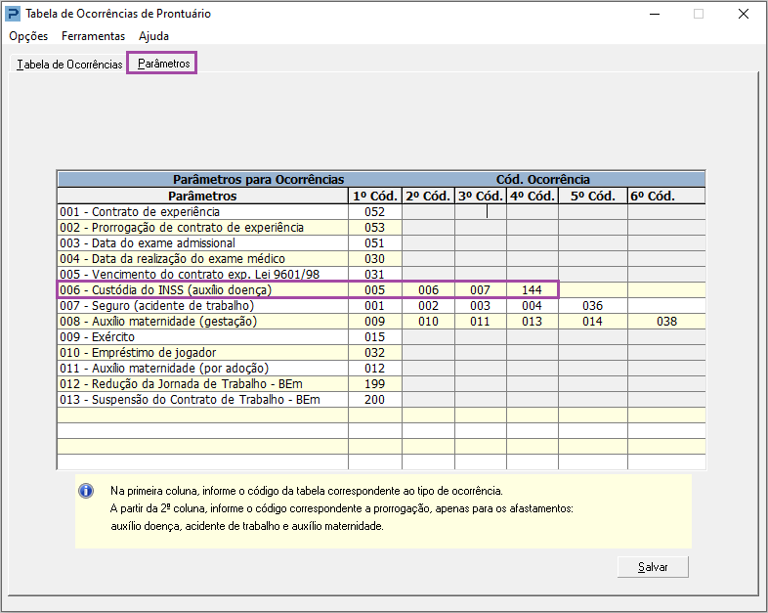The height and width of the screenshot is (613, 768).
Task: Open the Ajuda menu
Action: coord(153,36)
